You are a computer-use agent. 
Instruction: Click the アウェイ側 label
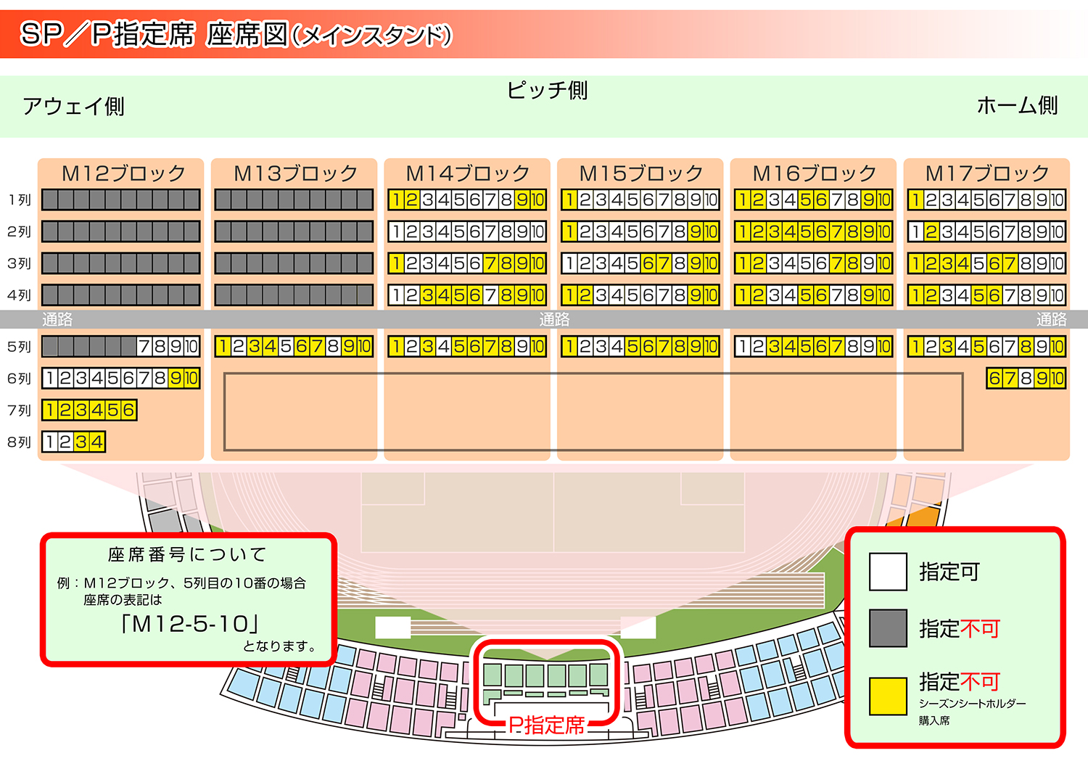(73, 107)
